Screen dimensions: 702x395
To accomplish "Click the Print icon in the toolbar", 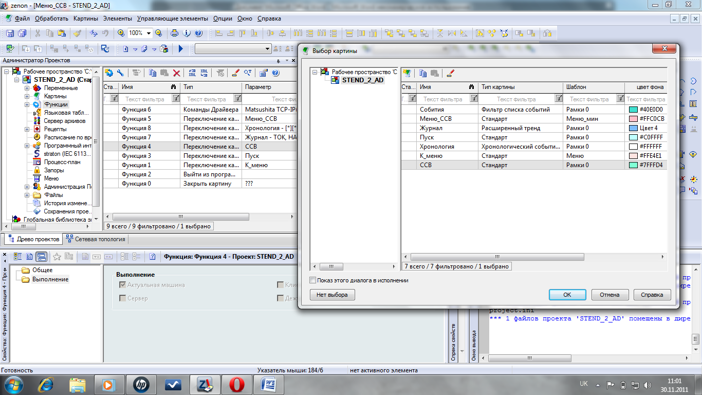I will pos(174,33).
